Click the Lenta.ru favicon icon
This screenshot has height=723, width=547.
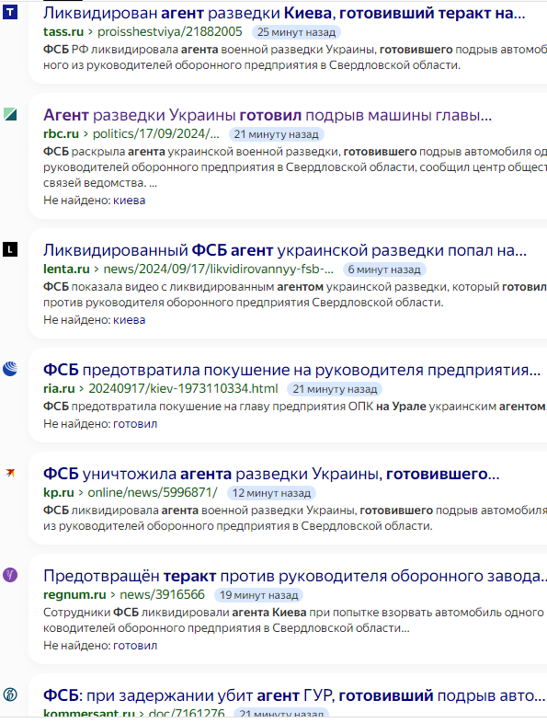(10, 249)
